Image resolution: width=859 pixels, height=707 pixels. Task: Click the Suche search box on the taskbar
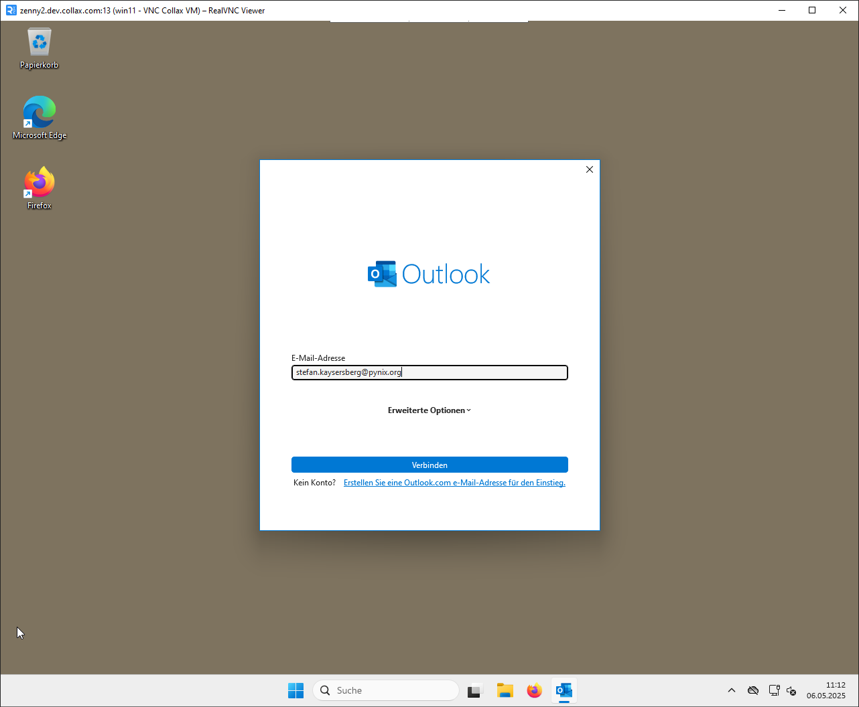(385, 690)
